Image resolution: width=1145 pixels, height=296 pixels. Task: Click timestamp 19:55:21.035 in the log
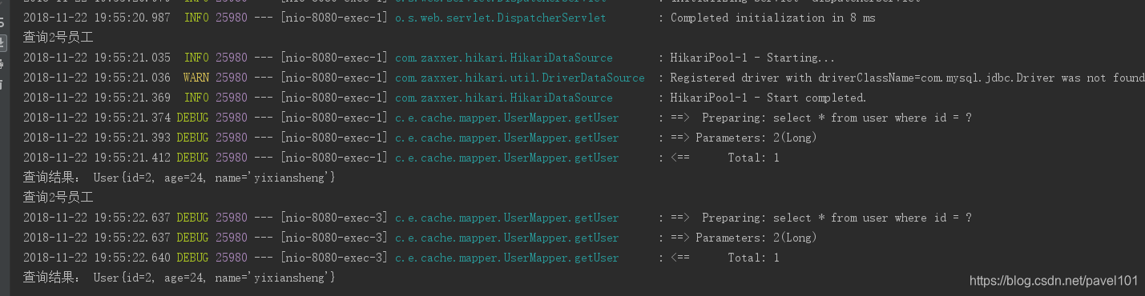pos(132,58)
